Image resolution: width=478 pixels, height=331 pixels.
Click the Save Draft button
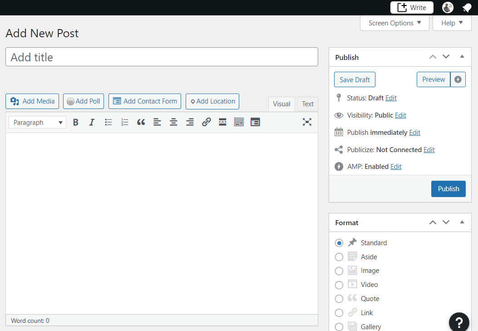[355, 79]
